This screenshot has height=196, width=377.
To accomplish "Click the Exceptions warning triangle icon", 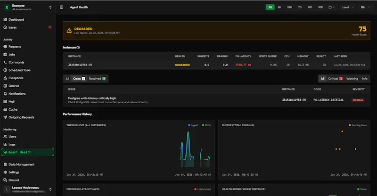I will coord(5,78).
